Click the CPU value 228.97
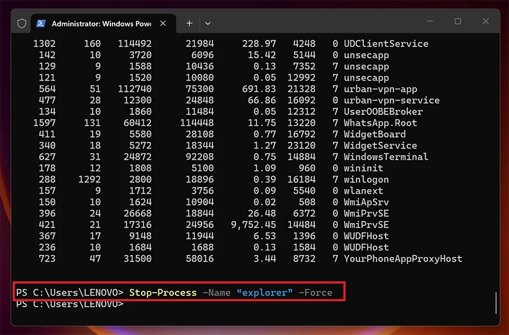This screenshot has width=509, height=335. tap(259, 44)
